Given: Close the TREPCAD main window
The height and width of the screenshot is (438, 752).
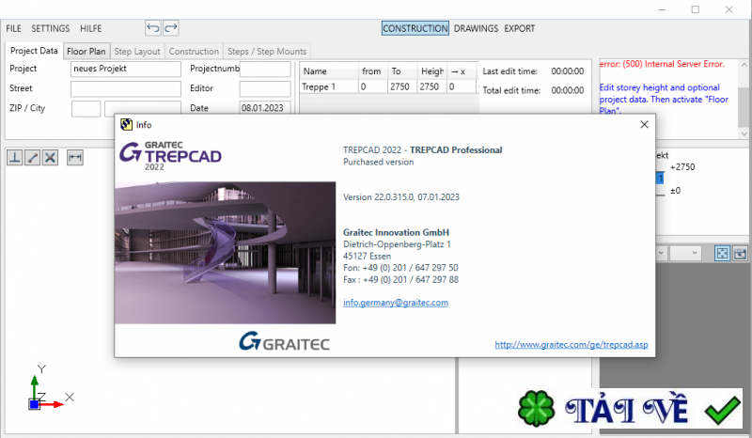Looking at the screenshot, I should pyautogui.click(x=729, y=9).
